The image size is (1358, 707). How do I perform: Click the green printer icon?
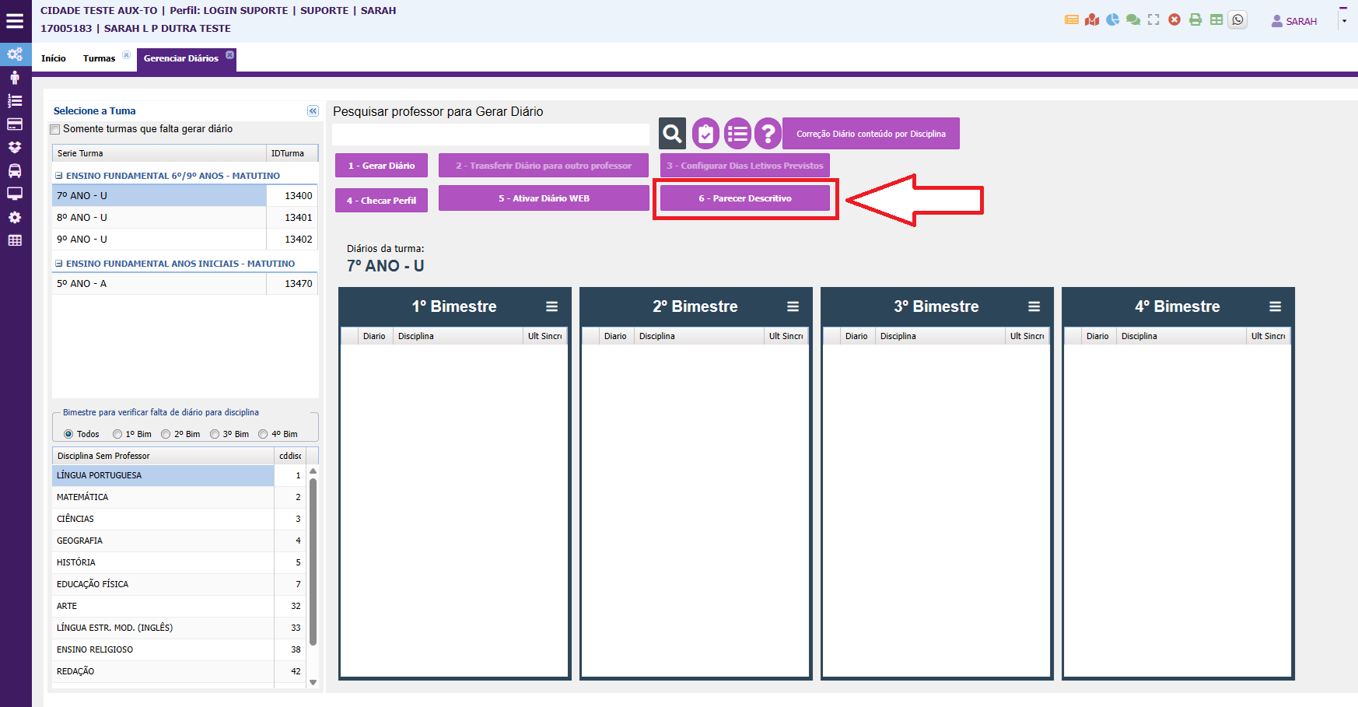(1195, 20)
